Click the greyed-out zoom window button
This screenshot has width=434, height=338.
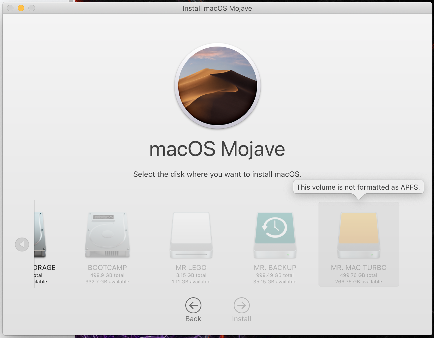tap(32, 8)
